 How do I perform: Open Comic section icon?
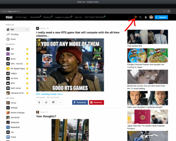pyautogui.click(x=8, y=137)
